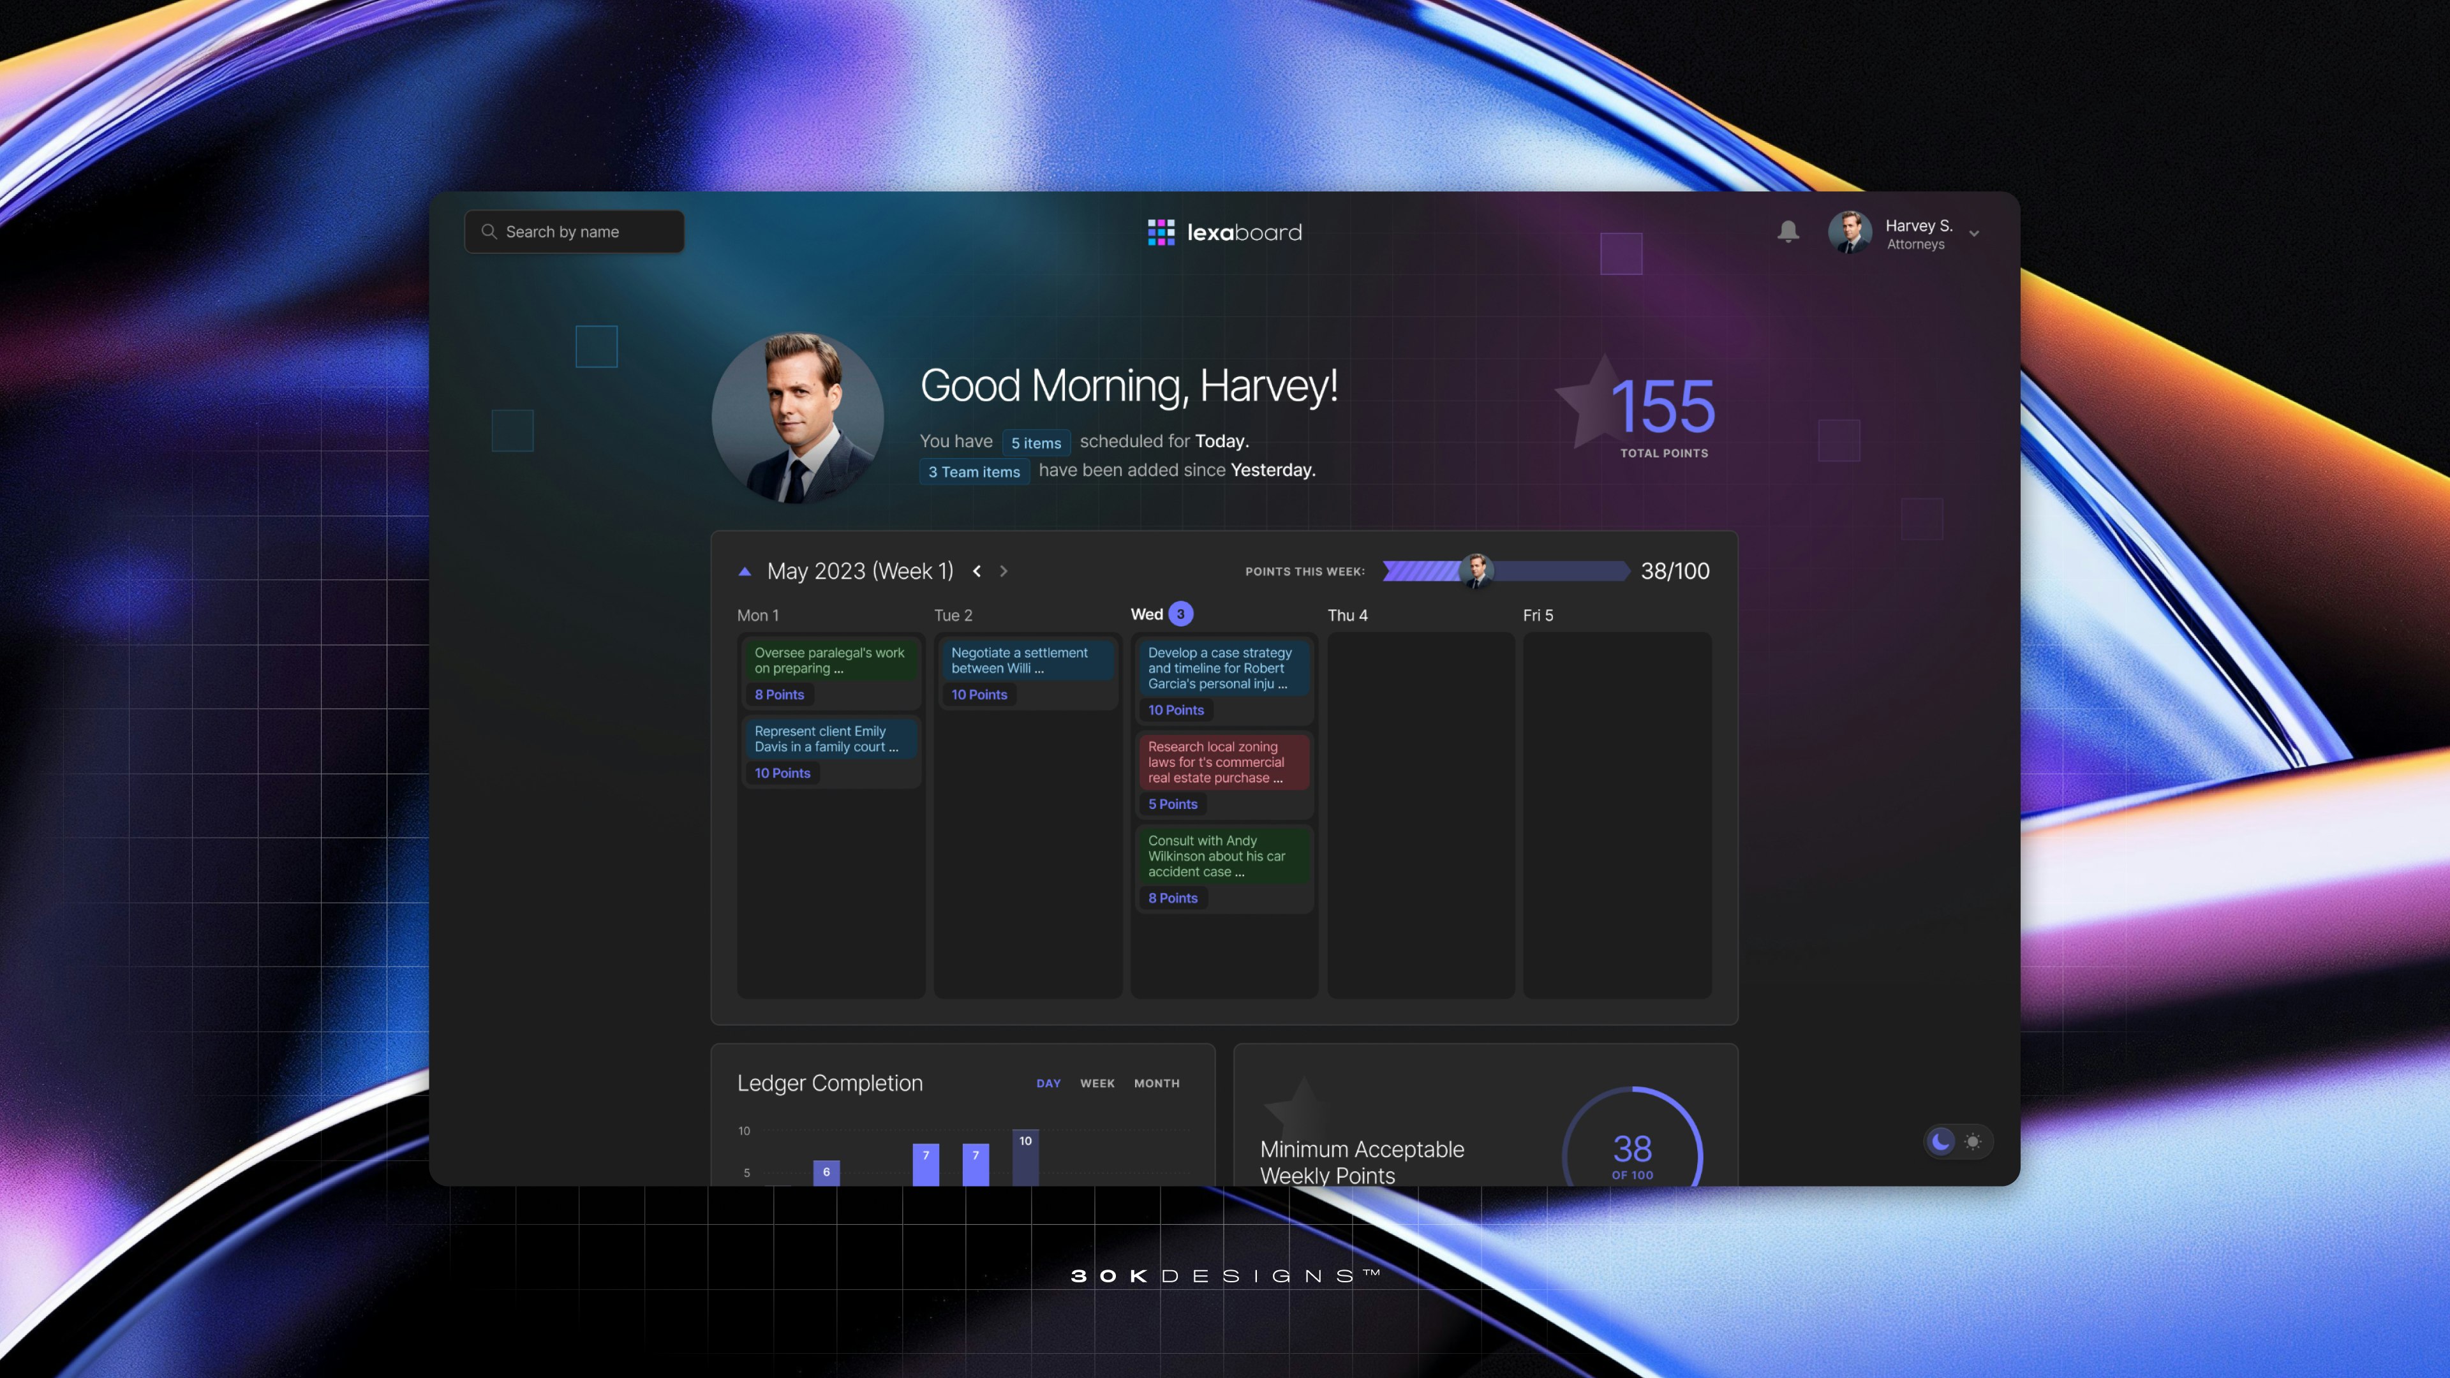Click the 3 Team items badge
Screen dimensions: 2450x1378
tap(974, 471)
